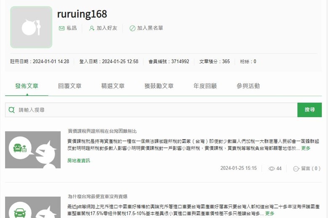Open the 精選文章 tab

coord(113,86)
